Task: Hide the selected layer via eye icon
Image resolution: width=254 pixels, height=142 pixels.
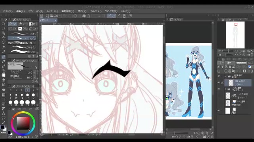Action: [219, 82]
